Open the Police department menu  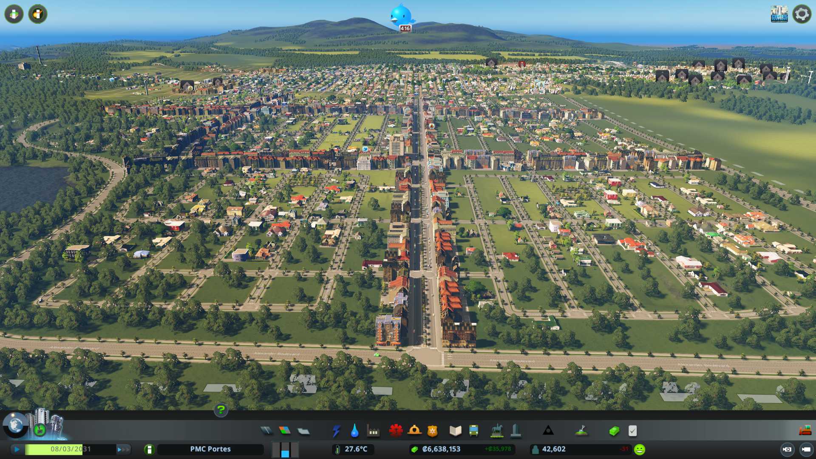[432, 431]
